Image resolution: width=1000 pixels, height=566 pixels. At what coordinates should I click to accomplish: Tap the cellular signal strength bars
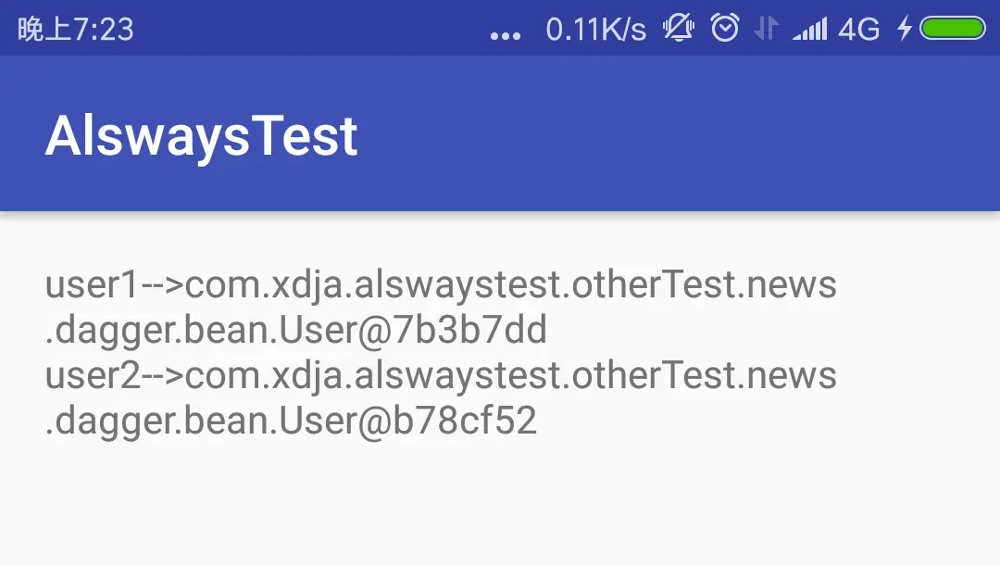point(809,29)
